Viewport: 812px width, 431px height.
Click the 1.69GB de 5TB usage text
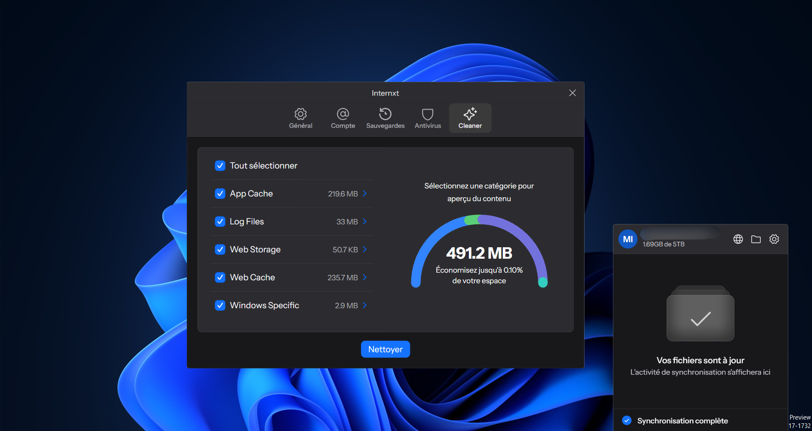[663, 244]
